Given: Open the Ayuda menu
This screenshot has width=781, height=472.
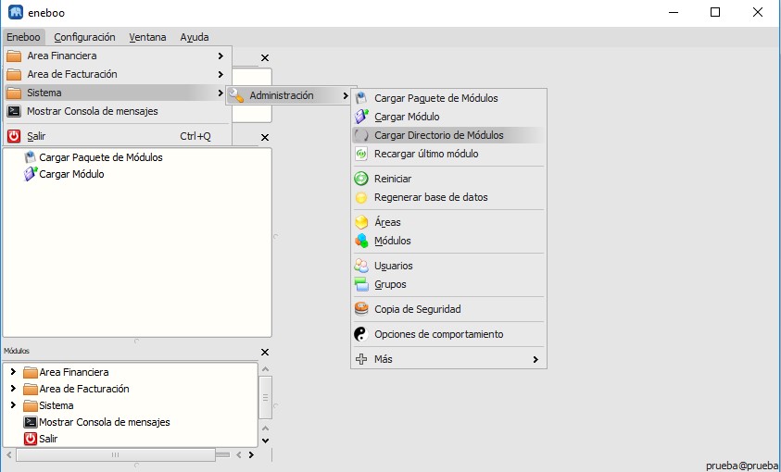Looking at the screenshot, I should tap(195, 37).
